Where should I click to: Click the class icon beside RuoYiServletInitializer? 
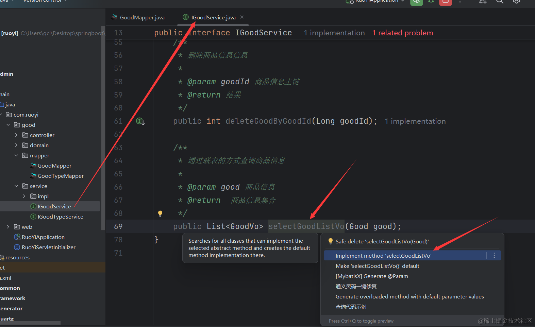pyautogui.click(x=17, y=247)
